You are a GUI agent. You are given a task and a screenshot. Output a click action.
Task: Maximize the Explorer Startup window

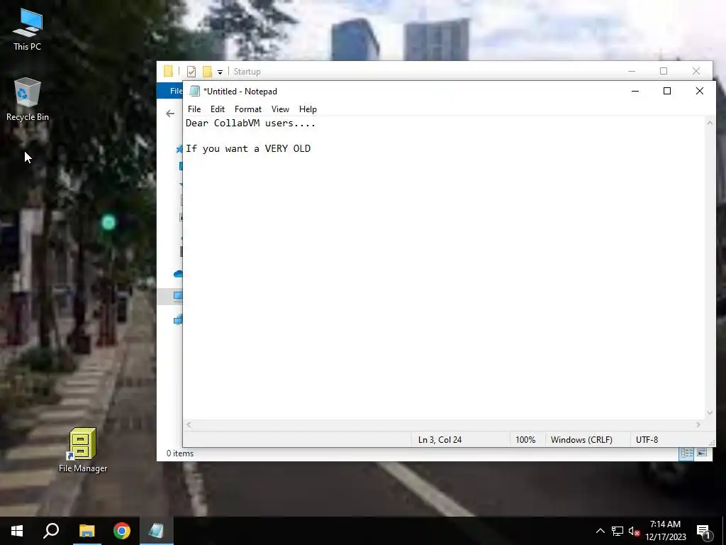point(664,72)
